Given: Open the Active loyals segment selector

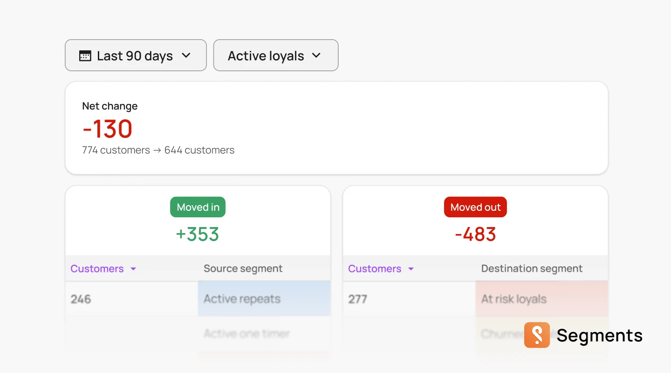Looking at the screenshot, I should [275, 55].
